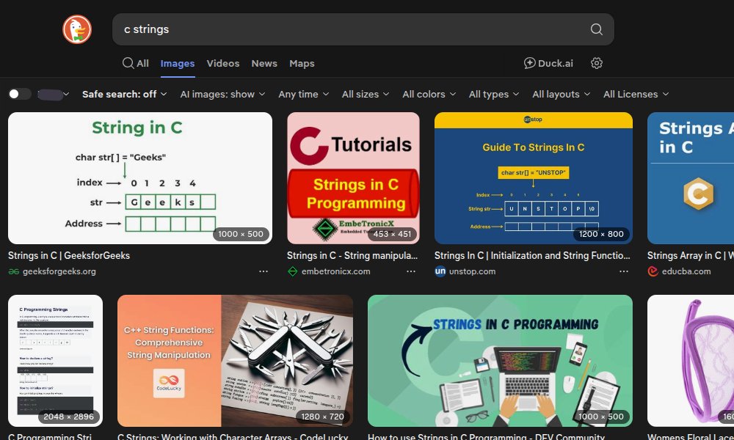
Task: Open Strings in C - String manipula... link
Action: (x=352, y=255)
